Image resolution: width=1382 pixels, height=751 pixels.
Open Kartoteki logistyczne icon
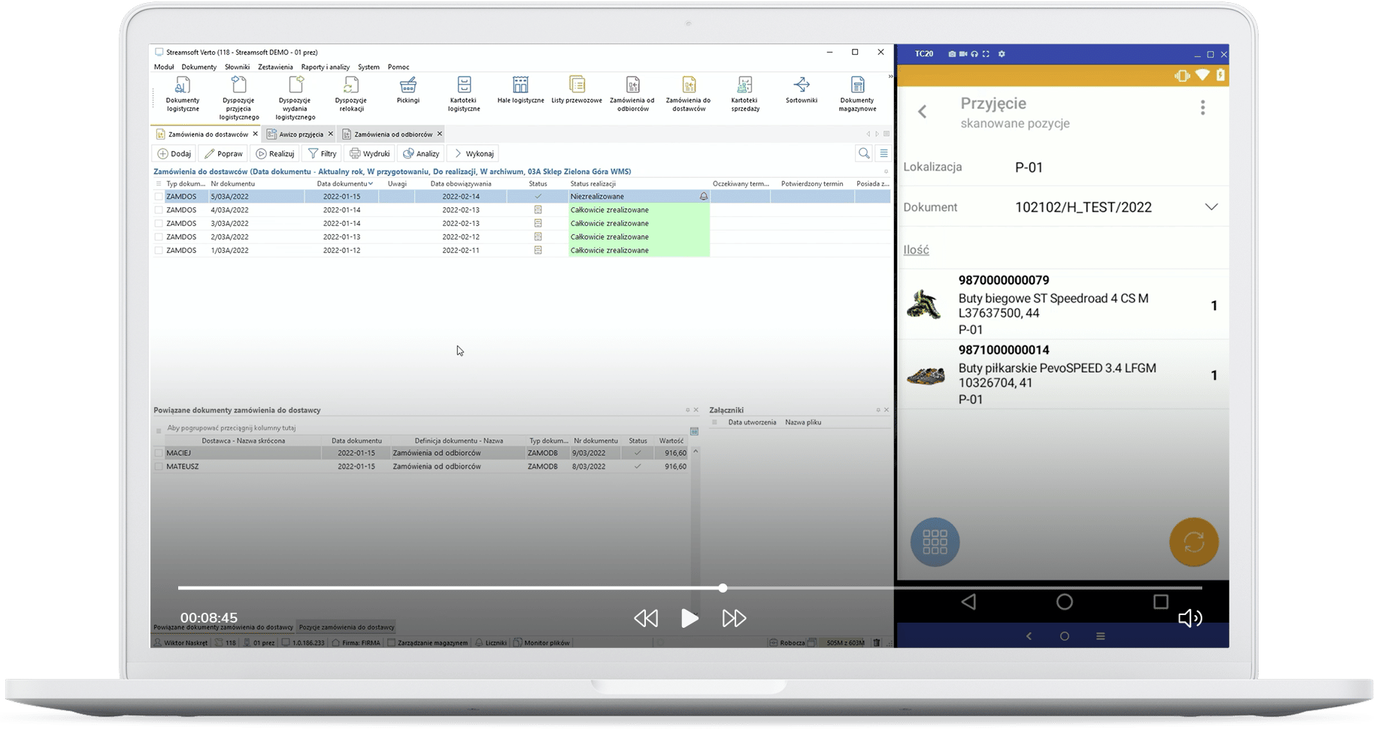coord(464,94)
